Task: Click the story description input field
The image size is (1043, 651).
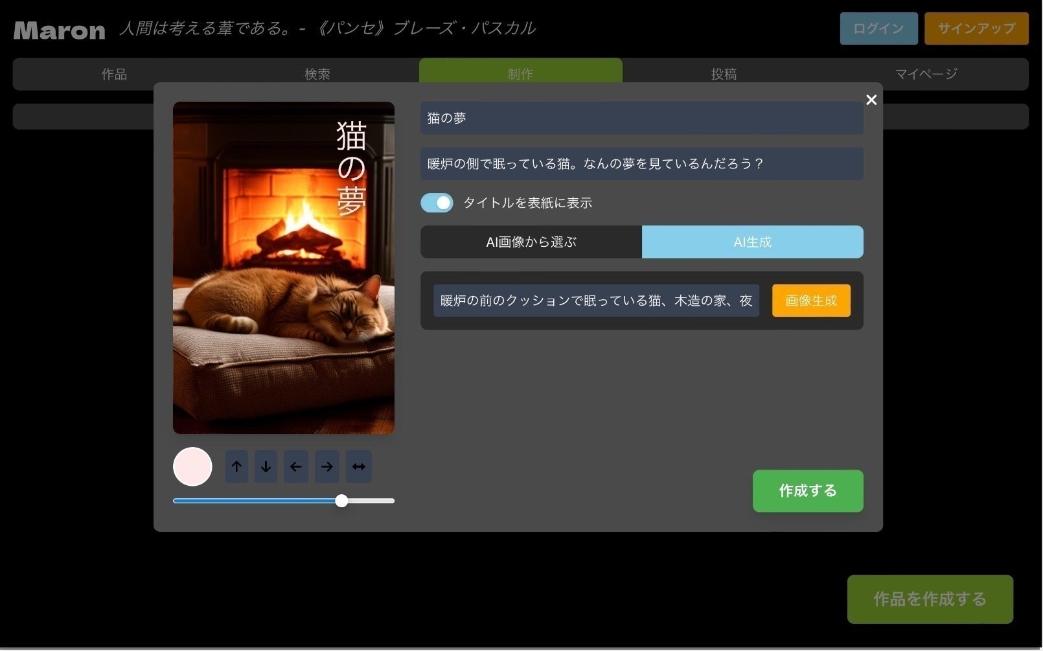Action: [x=641, y=164]
